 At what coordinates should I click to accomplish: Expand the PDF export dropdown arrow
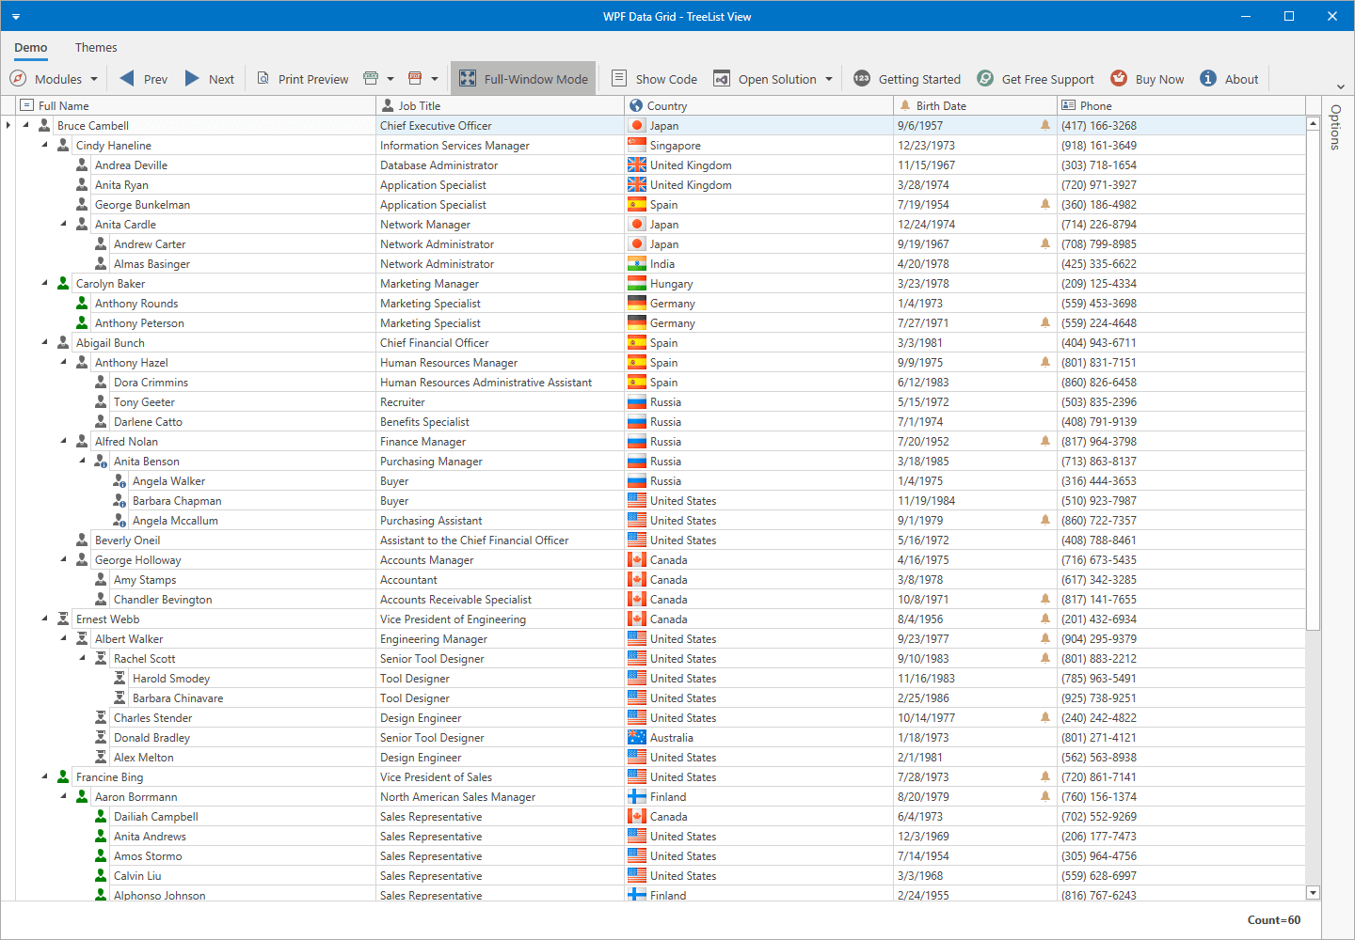point(435,79)
